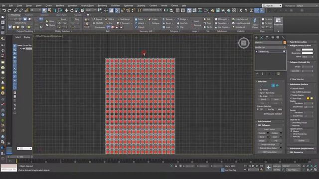Toggle the Percent Snap icon
The width and height of the screenshot is (319, 179).
(128, 10)
